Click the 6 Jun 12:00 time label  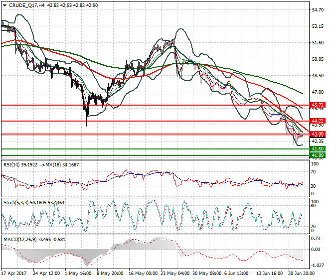click(236, 274)
